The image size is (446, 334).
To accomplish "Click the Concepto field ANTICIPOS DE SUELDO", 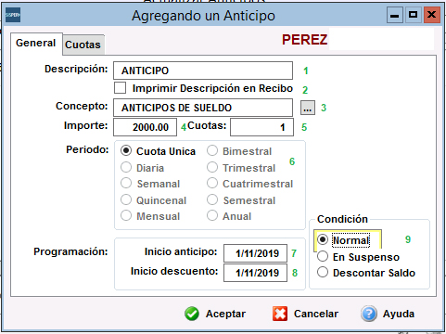I will (203, 108).
